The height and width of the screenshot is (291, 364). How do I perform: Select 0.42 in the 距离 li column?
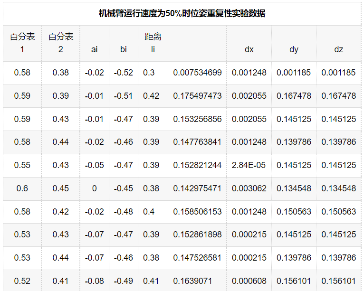click(x=151, y=96)
